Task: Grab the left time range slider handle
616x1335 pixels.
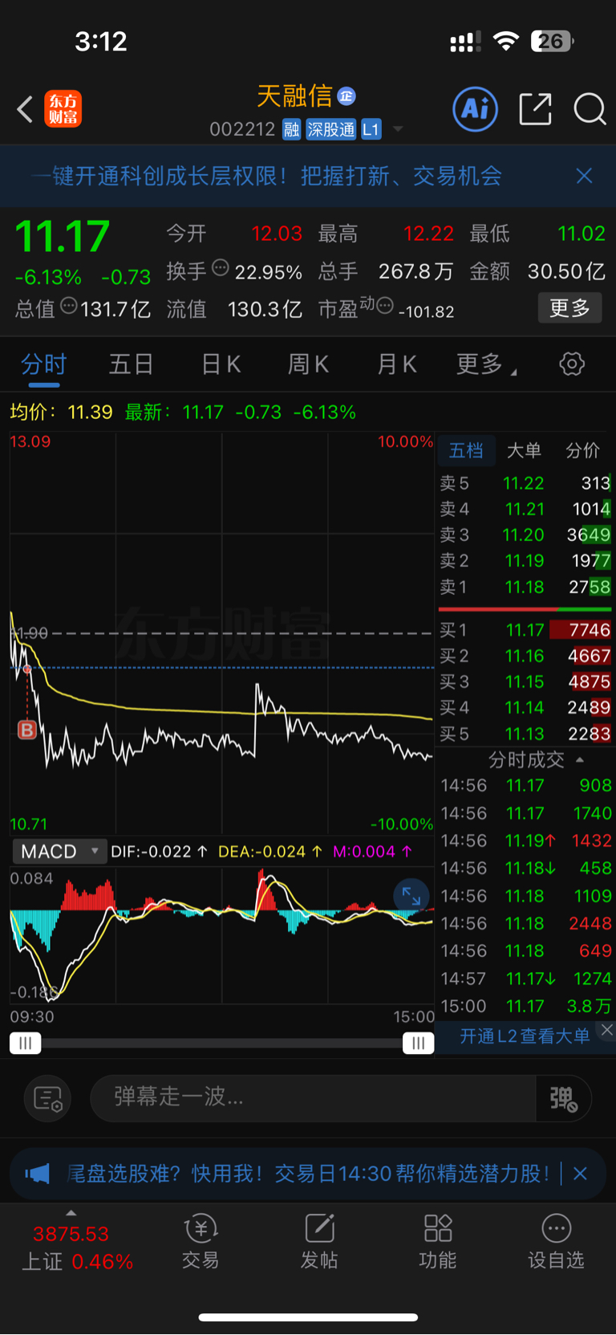Action: tap(25, 1043)
